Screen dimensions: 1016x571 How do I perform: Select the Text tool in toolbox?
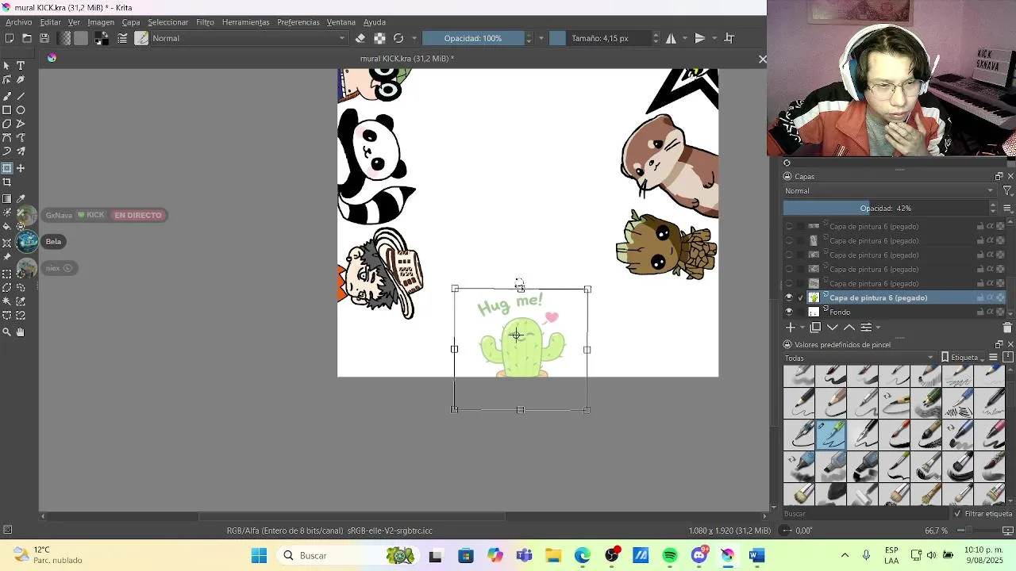click(21, 66)
